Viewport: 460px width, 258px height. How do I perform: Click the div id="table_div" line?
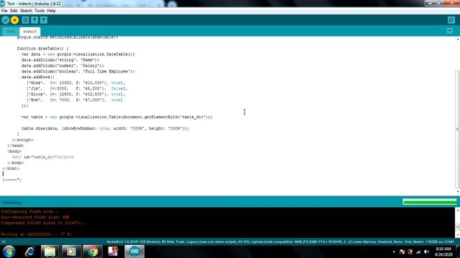point(43,157)
